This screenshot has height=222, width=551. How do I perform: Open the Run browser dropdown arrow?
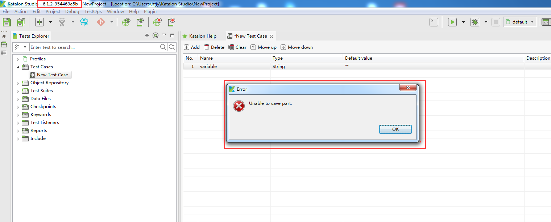pyautogui.click(x=463, y=22)
